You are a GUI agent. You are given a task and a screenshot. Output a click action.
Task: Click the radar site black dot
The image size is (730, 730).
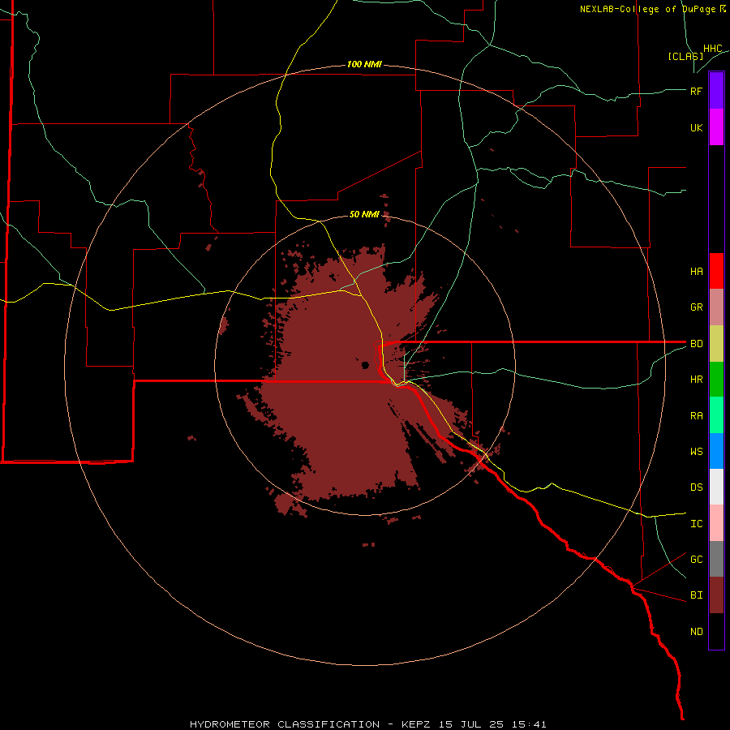[366, 365]
